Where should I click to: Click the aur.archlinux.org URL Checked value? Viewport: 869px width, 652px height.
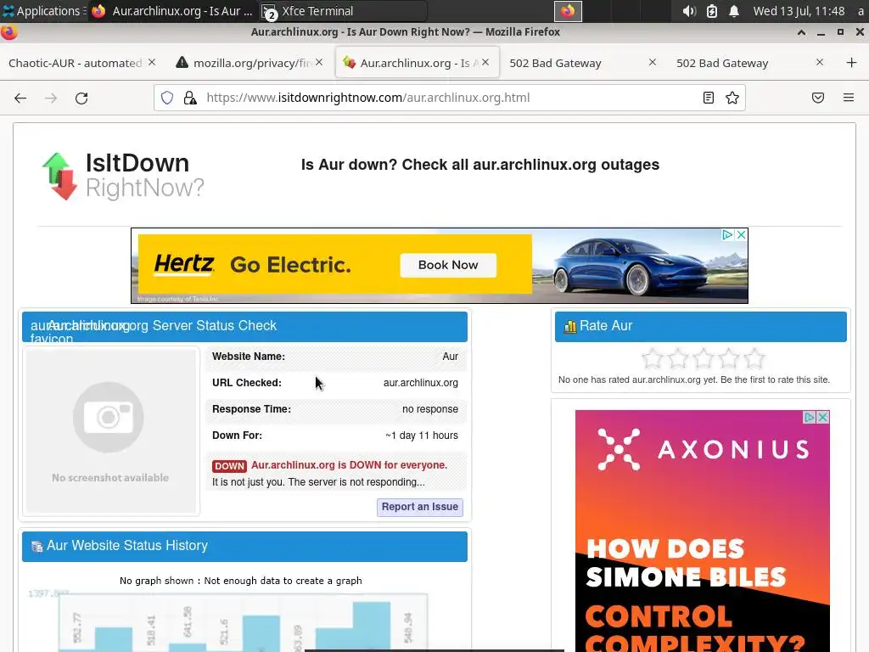(x=421, y=383)
